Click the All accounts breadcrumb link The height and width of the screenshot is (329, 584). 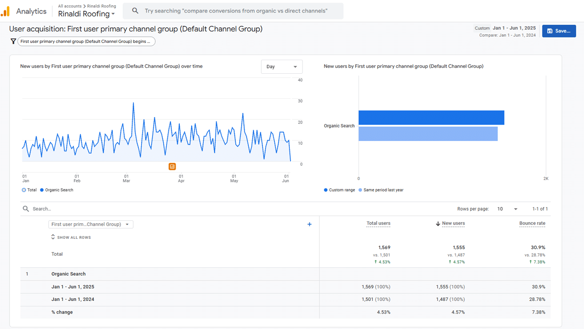(x=70, y=6)
